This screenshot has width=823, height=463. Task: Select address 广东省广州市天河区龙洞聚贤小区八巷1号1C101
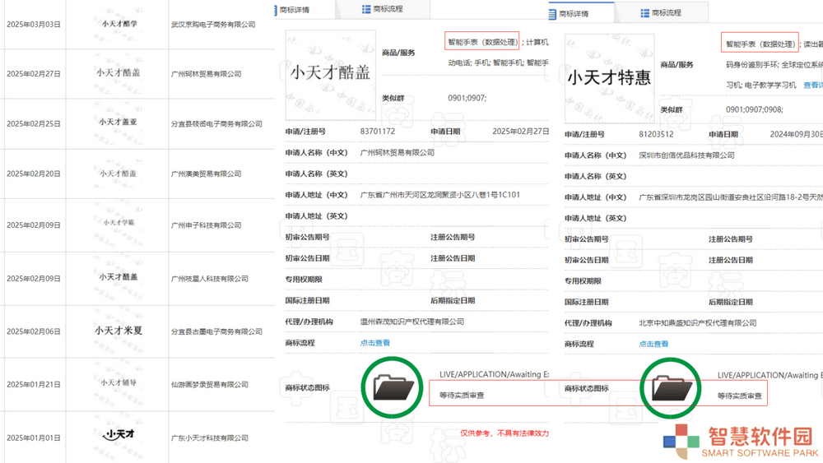point(439,195)
